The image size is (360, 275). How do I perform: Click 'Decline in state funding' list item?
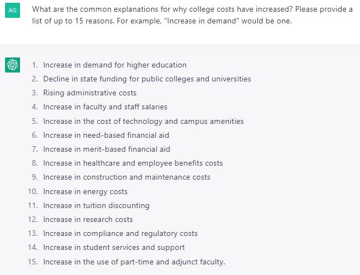[147, 79]
